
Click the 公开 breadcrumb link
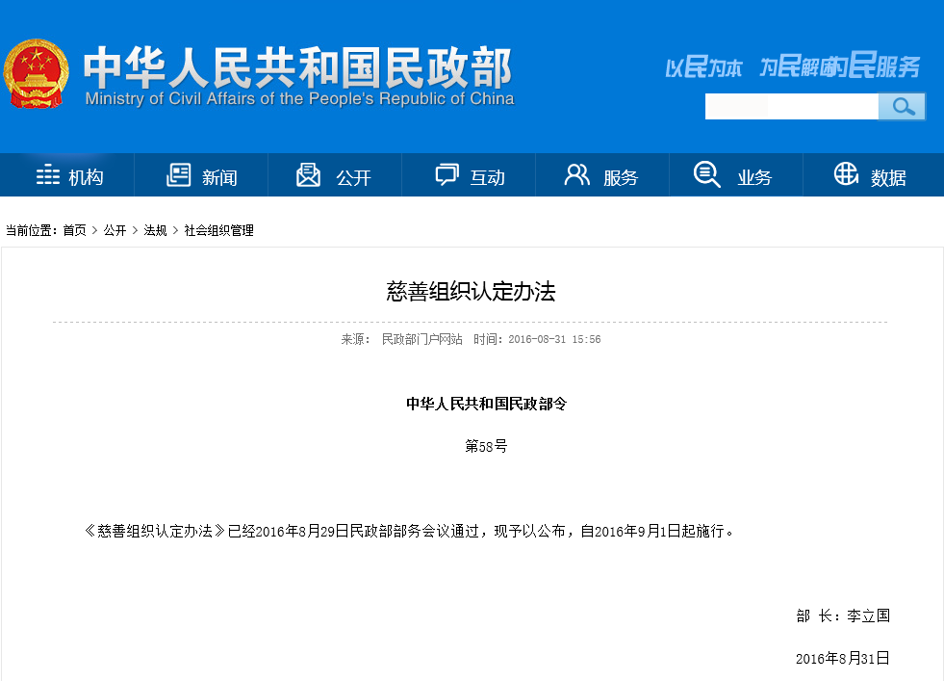tap(115, 230)
